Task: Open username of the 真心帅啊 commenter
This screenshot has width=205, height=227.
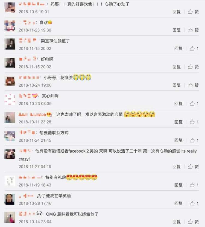Action: 28,96
